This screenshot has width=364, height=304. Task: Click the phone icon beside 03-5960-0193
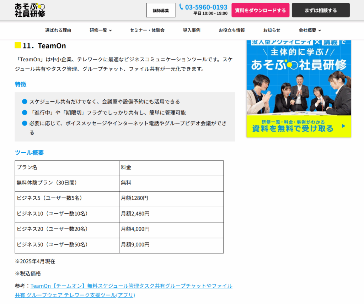click(x=181, y=7)
